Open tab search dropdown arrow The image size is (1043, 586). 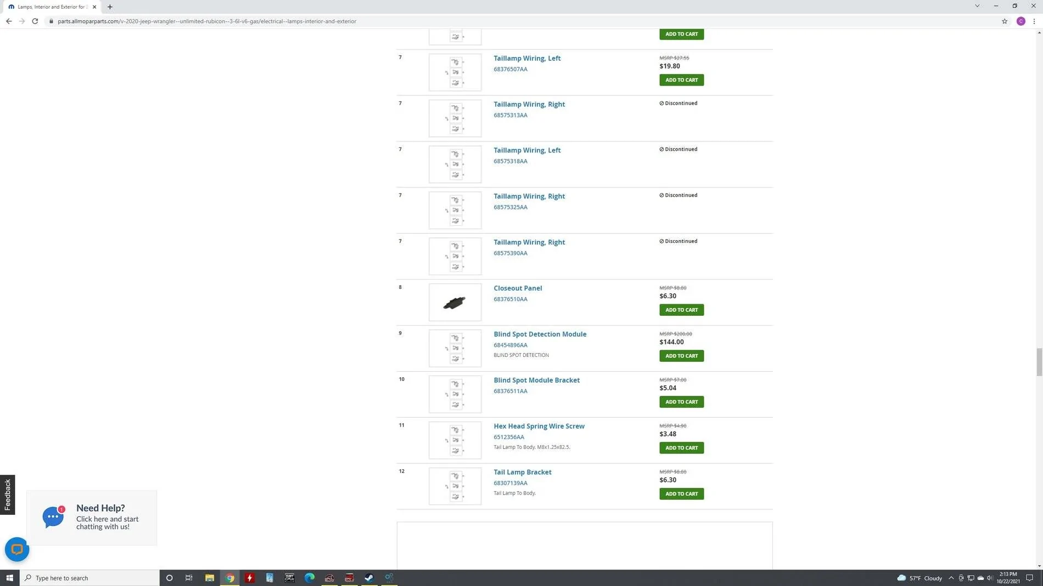977,6
